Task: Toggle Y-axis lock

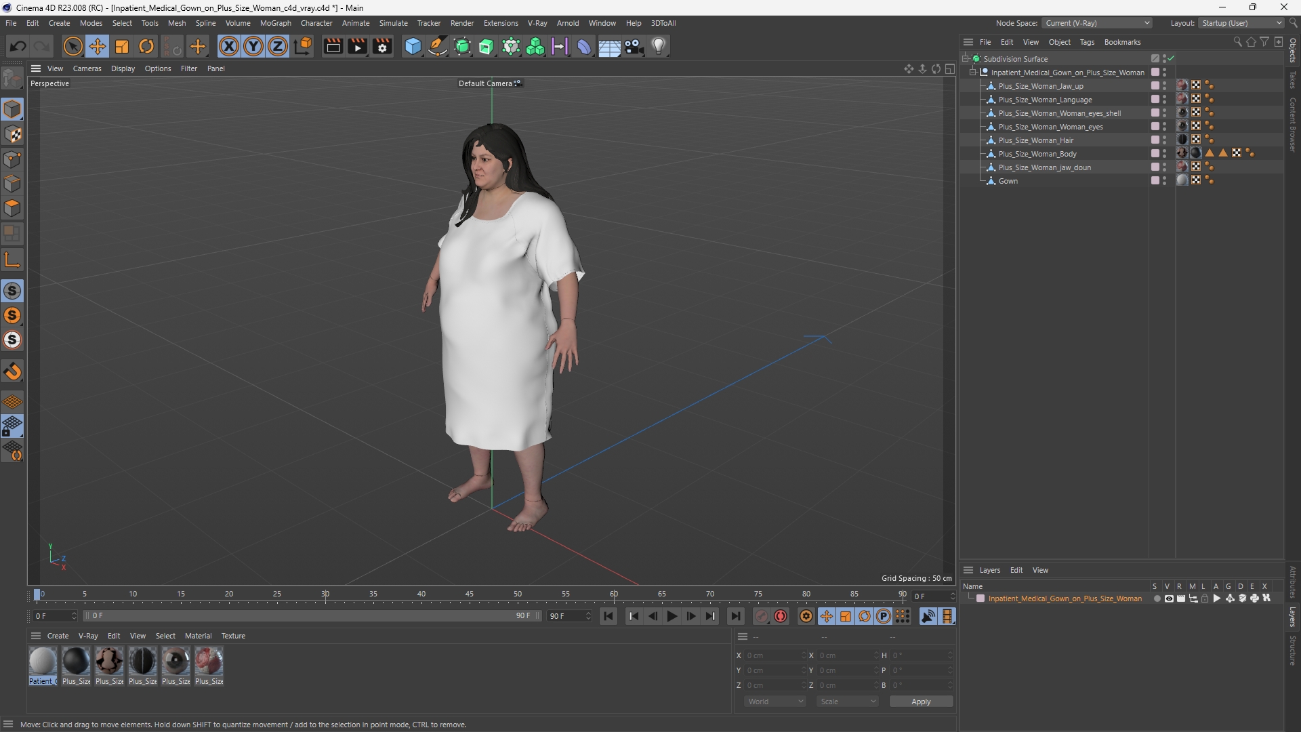Action: coord(253,46)
